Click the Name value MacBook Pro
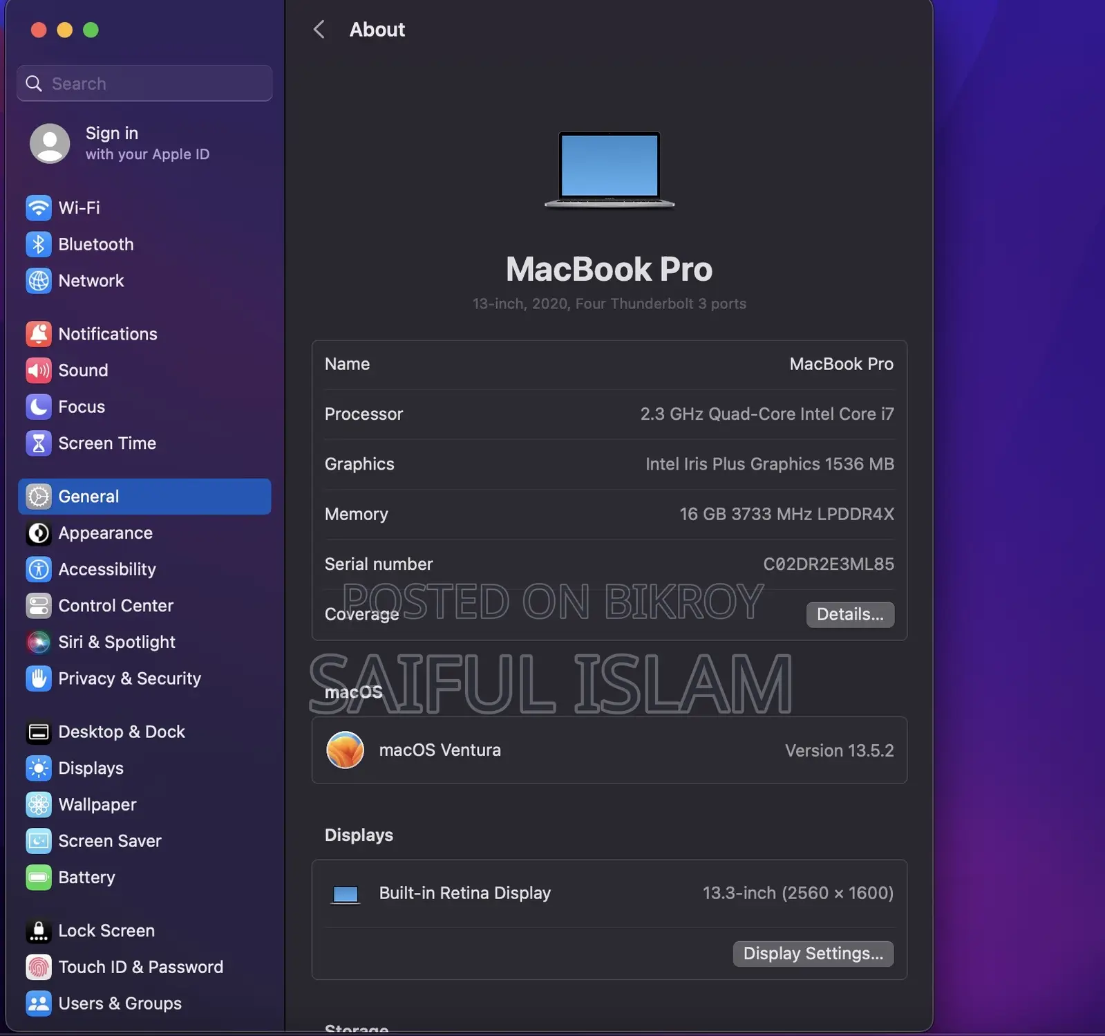Viewport: 1105px width, 1036px height. tap(841, 364)
